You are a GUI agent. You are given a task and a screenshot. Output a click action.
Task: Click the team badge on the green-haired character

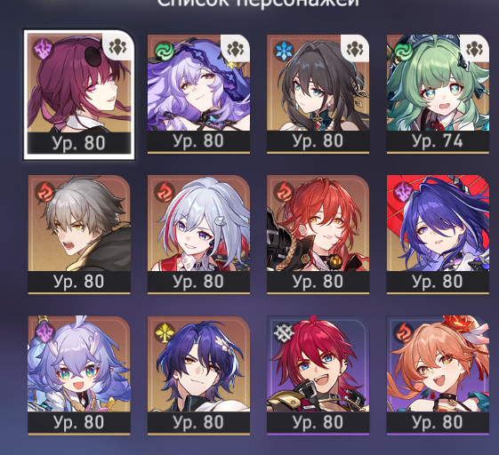(x=474, y=49)
